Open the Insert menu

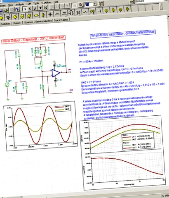pyautogui.click(x=3, y=6)
